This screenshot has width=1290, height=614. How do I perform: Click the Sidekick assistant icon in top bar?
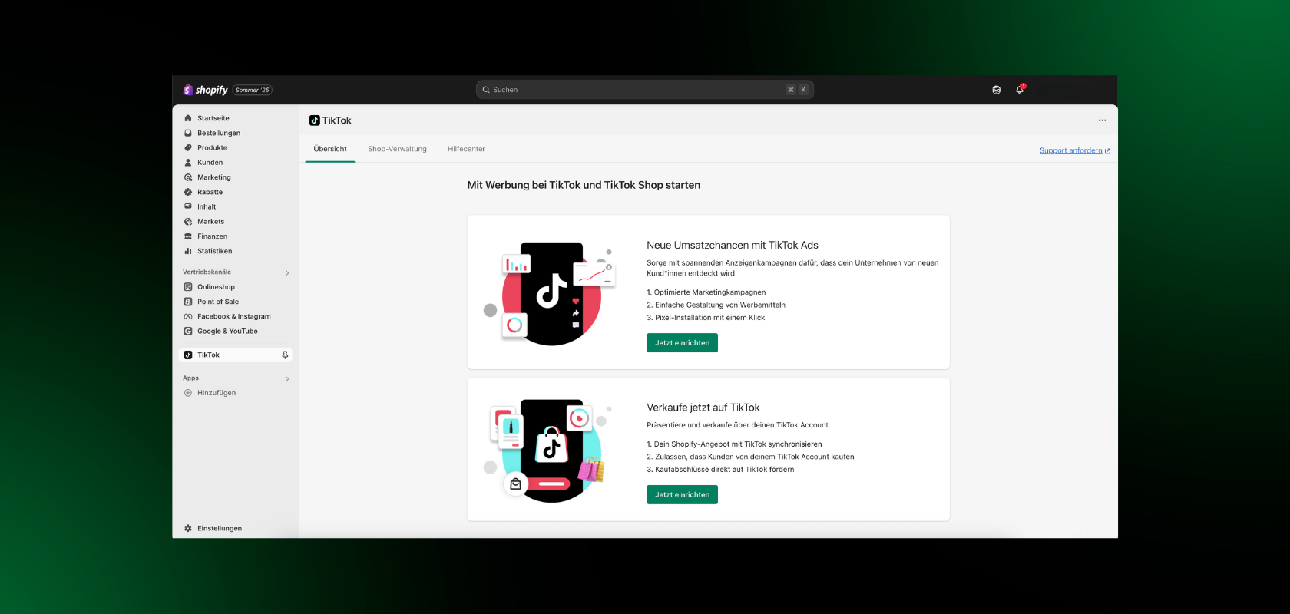pyautogui.click(x=996, y=90)
